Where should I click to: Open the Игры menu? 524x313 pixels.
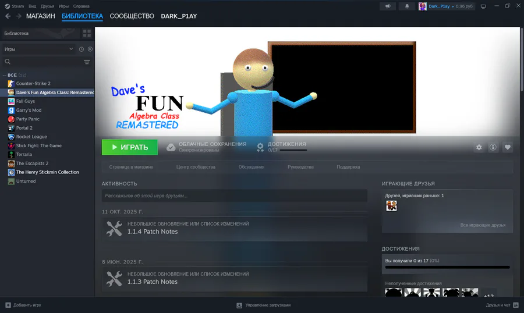(63, 6)
